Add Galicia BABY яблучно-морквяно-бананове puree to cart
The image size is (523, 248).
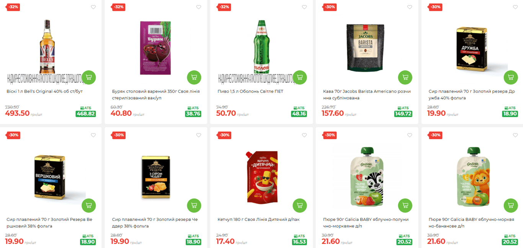510,205
